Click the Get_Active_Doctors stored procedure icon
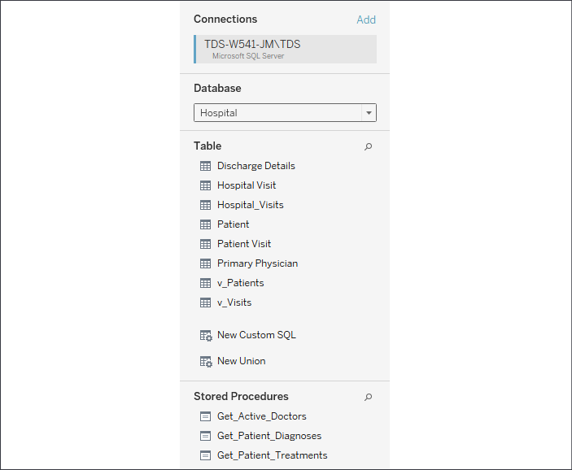The image size is (572, 470). (x=205, y=416)
